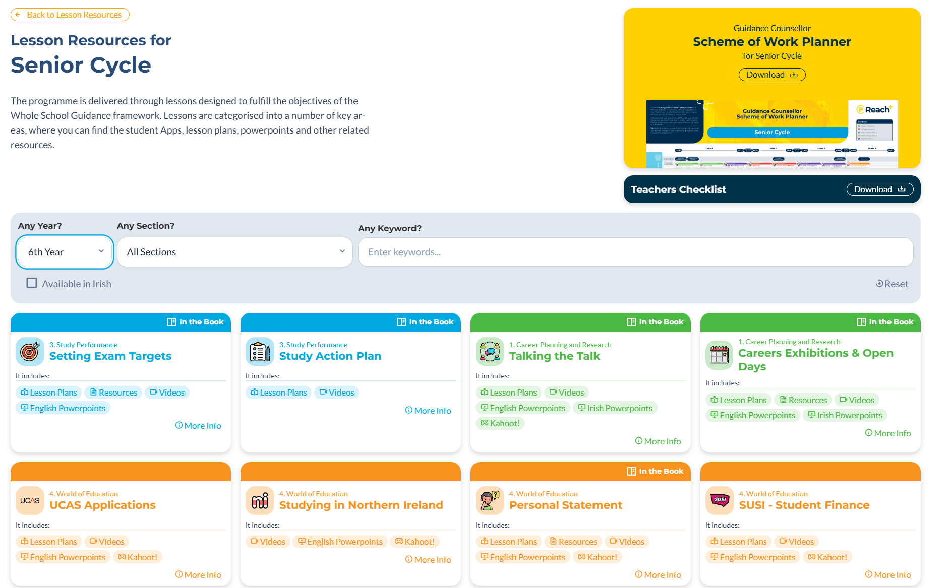Select Irish Powerpoints tag under Careers Exhibitions
Viewport: 950px width, 588px height.
[x=845, y=415]
